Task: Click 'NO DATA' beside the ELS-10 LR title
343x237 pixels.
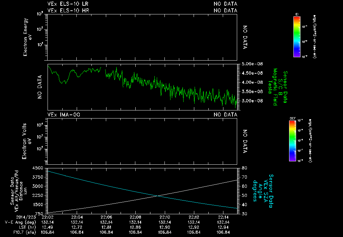Action: tap(225, 4)
